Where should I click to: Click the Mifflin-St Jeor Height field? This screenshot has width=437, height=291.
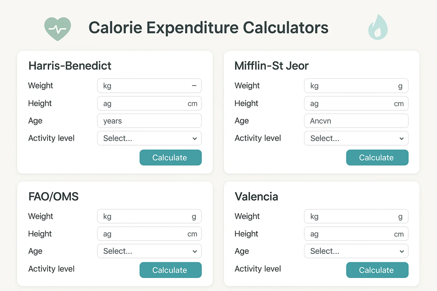click(x=355, y=103)
